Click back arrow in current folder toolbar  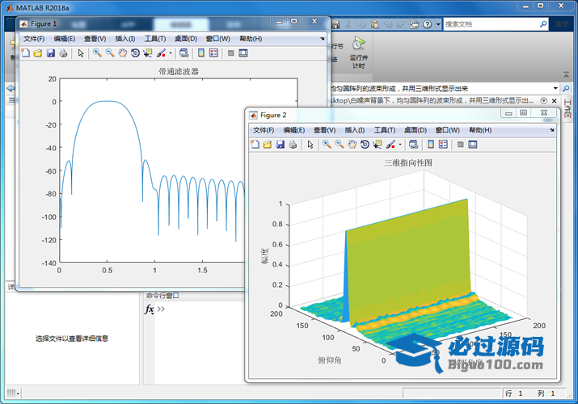click(11, 88)
